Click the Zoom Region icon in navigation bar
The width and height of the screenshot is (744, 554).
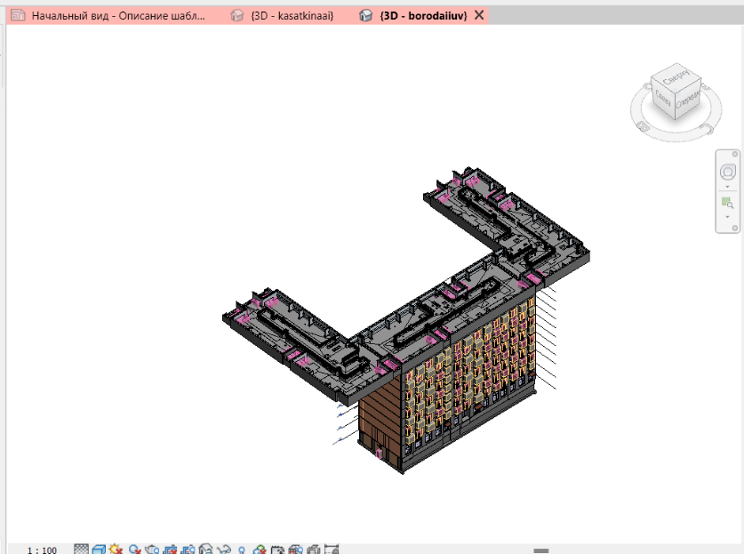click(728, 203)
